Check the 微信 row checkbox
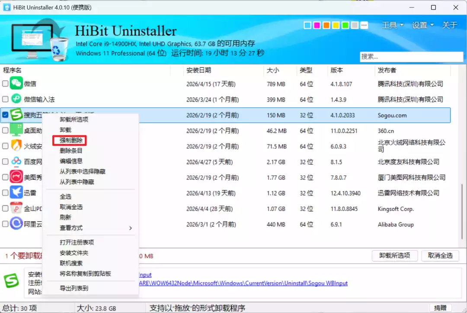Viewport: 467px width, 313px height. (x=5, y=83)
